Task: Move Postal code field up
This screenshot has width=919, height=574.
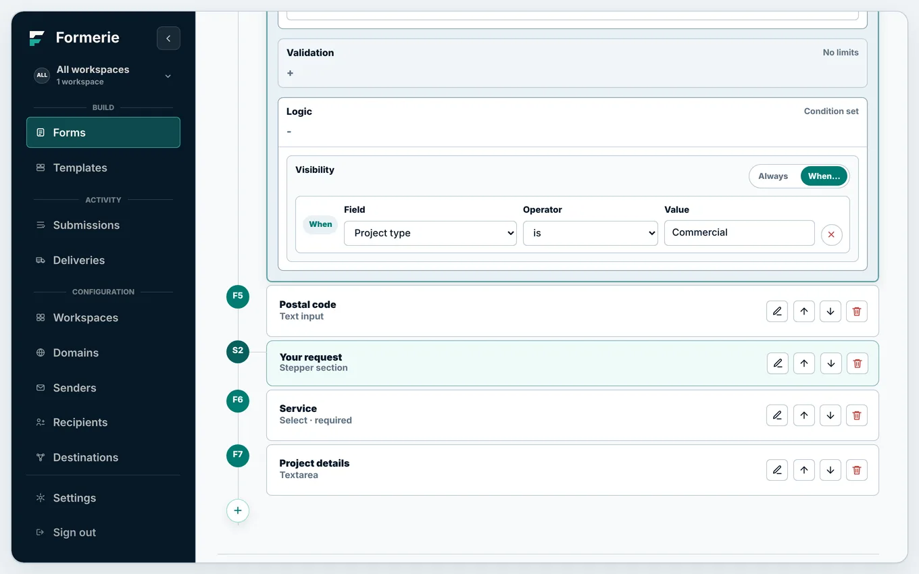Action: tap(803, 311)
